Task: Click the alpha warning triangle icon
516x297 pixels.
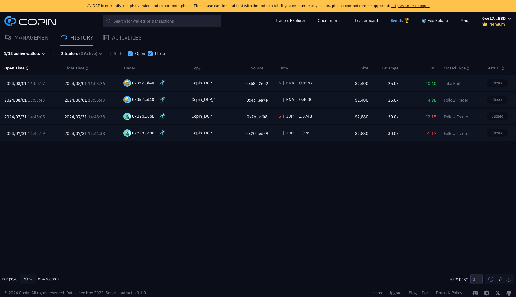Action: coord(89,6)
